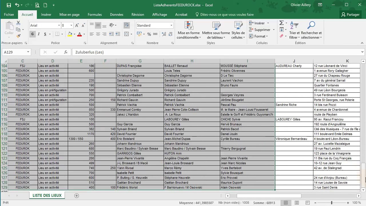Select normal view in the status bar

click(286, 203)
